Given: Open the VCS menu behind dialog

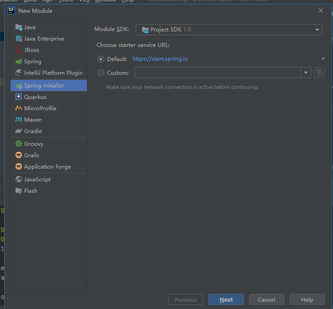Looking at the screenshot, I should pos(84,1).
